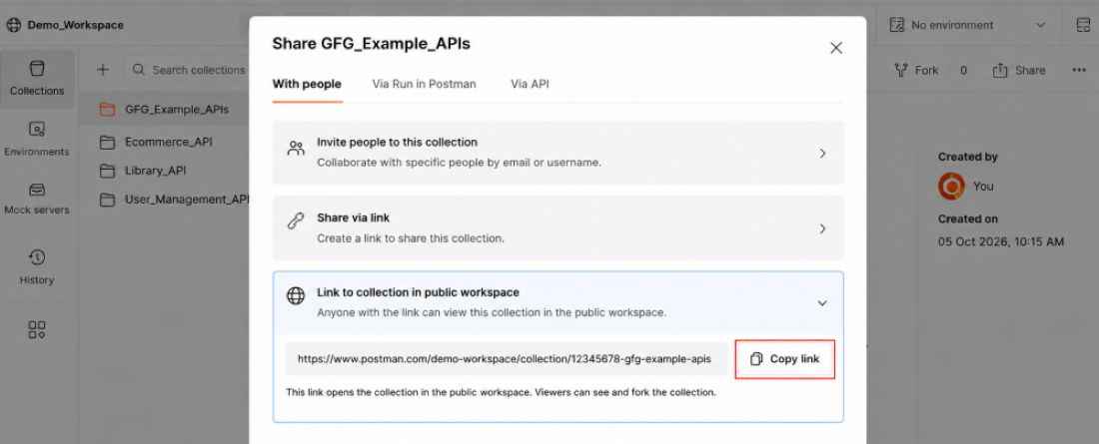
Task: Click the User_Management_API folder icon
Action: point(107,201)
